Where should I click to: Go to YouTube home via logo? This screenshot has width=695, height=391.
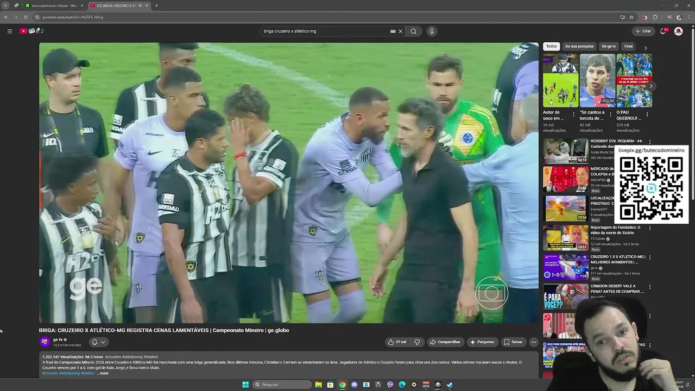point(31,31)
